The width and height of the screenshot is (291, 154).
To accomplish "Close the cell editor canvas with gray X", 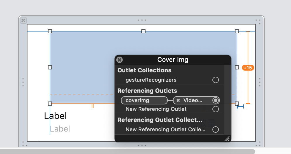I will tap(23, 20).
